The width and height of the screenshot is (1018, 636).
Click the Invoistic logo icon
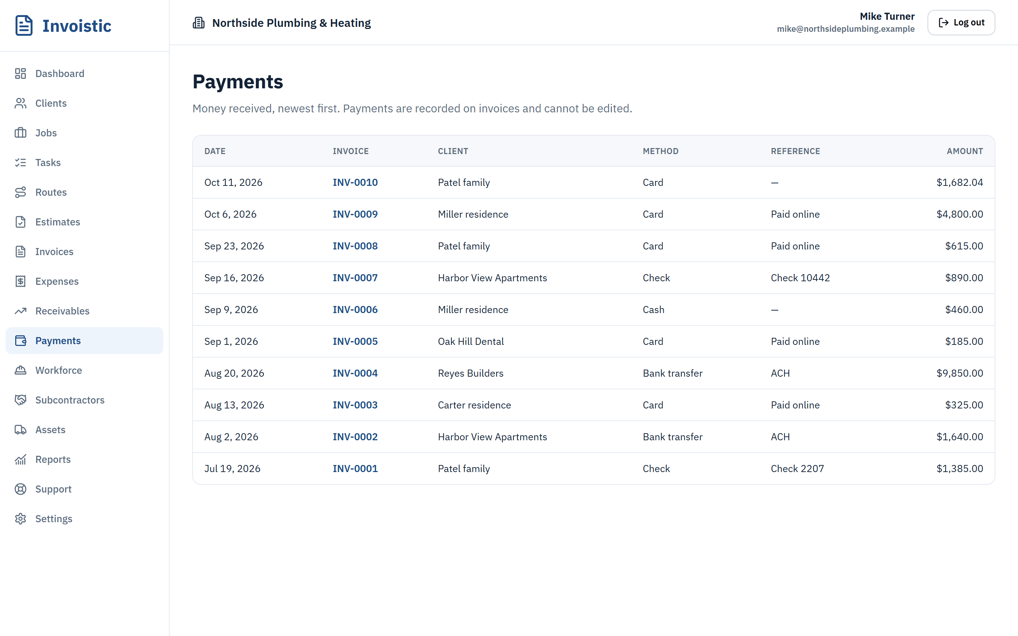(x=24, y=26)
